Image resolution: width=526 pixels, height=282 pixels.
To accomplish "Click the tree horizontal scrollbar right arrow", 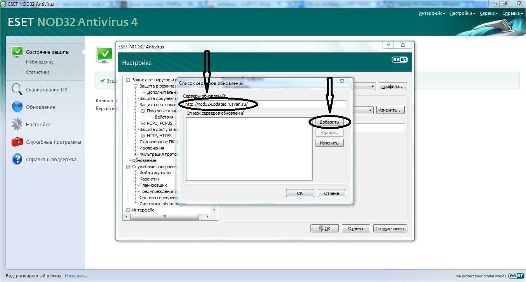I will click(207, 217).
